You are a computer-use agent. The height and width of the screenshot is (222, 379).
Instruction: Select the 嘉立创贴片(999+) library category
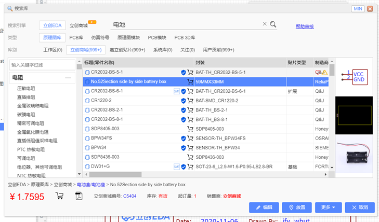click(x=127, y=50)
